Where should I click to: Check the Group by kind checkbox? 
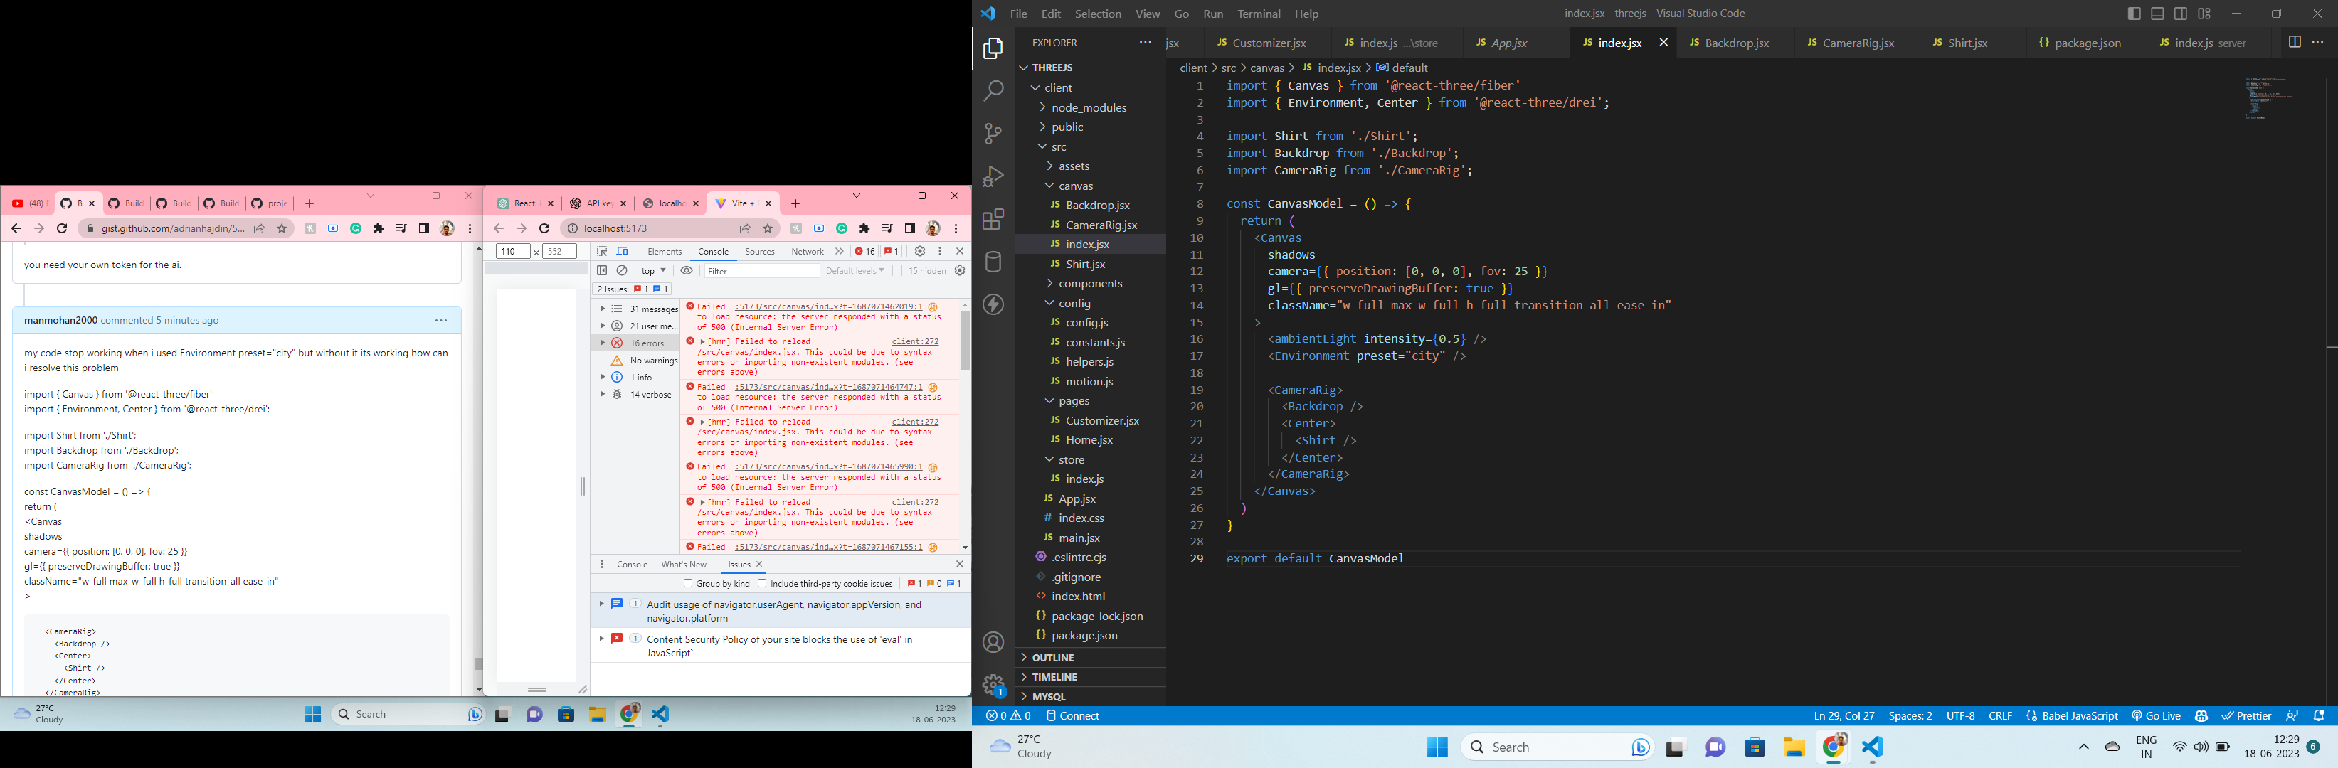tap(687, 583)
